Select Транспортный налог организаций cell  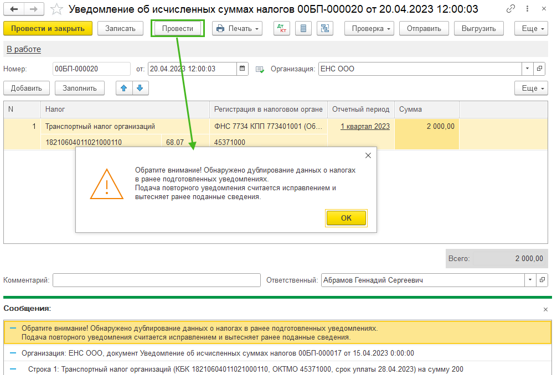pos(125,126)
